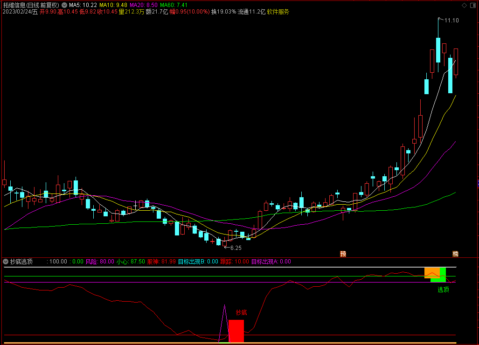The image size is (479, 345).
Task: Click the 100.00 indicator value
Action: (x=58, y=262)
